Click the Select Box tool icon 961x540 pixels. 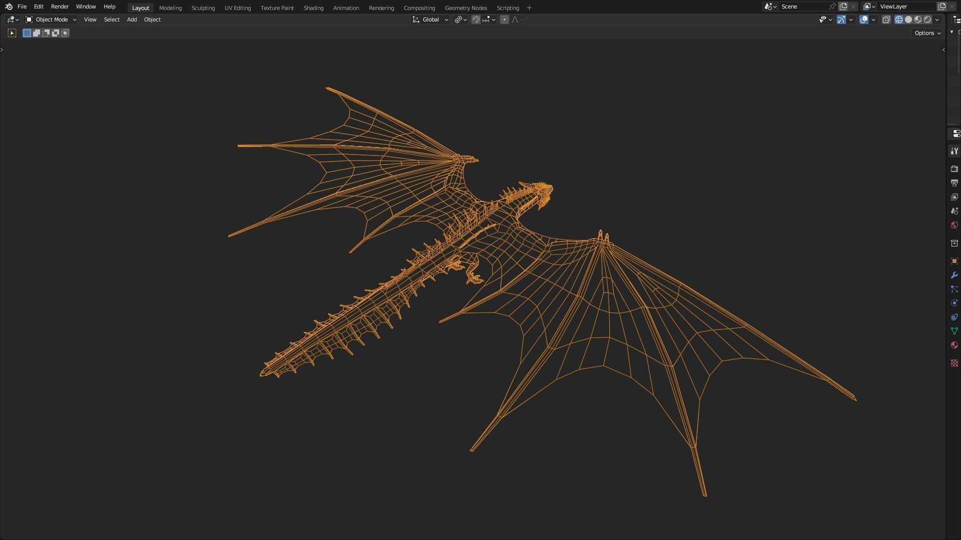point(12,33)
